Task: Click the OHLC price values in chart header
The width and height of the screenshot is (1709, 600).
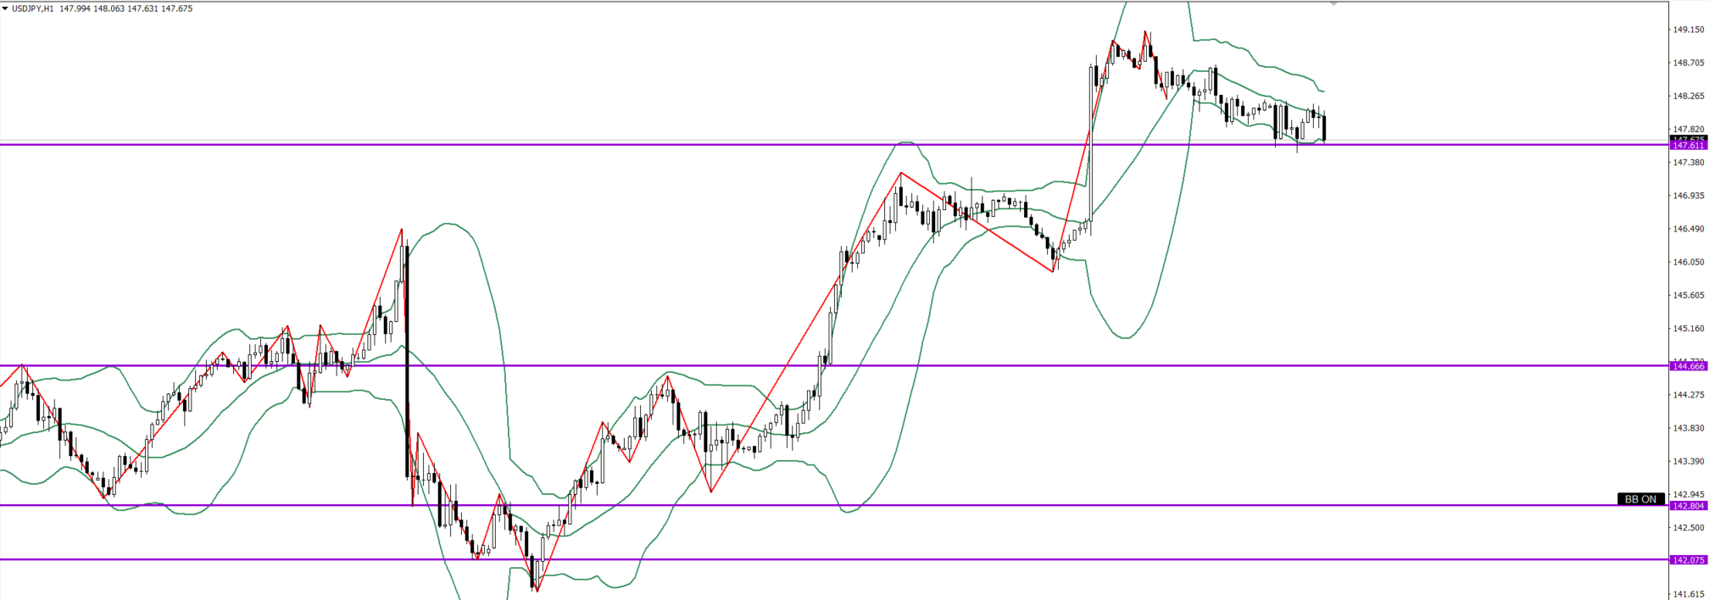Action: click(125, 8)
